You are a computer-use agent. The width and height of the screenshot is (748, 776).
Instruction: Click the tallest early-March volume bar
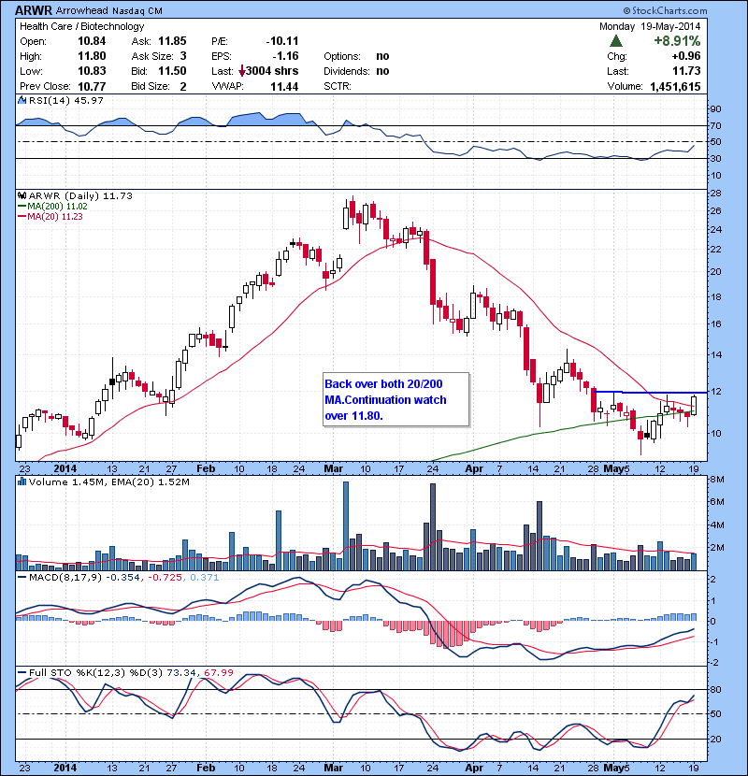(346, 526)
